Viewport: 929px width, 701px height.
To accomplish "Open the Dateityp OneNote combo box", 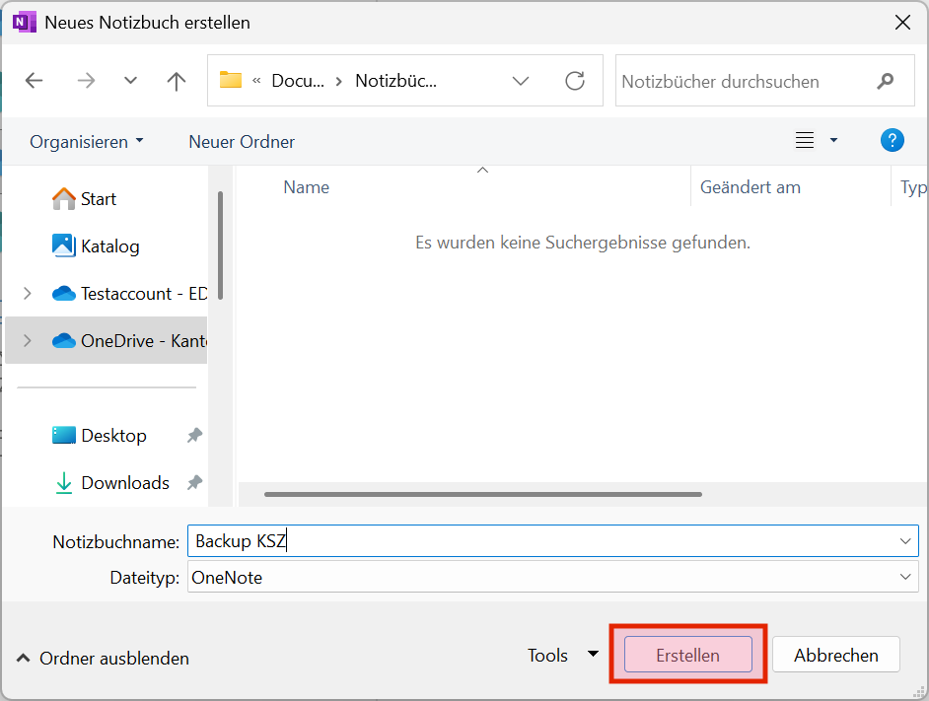I will (553, 577).
